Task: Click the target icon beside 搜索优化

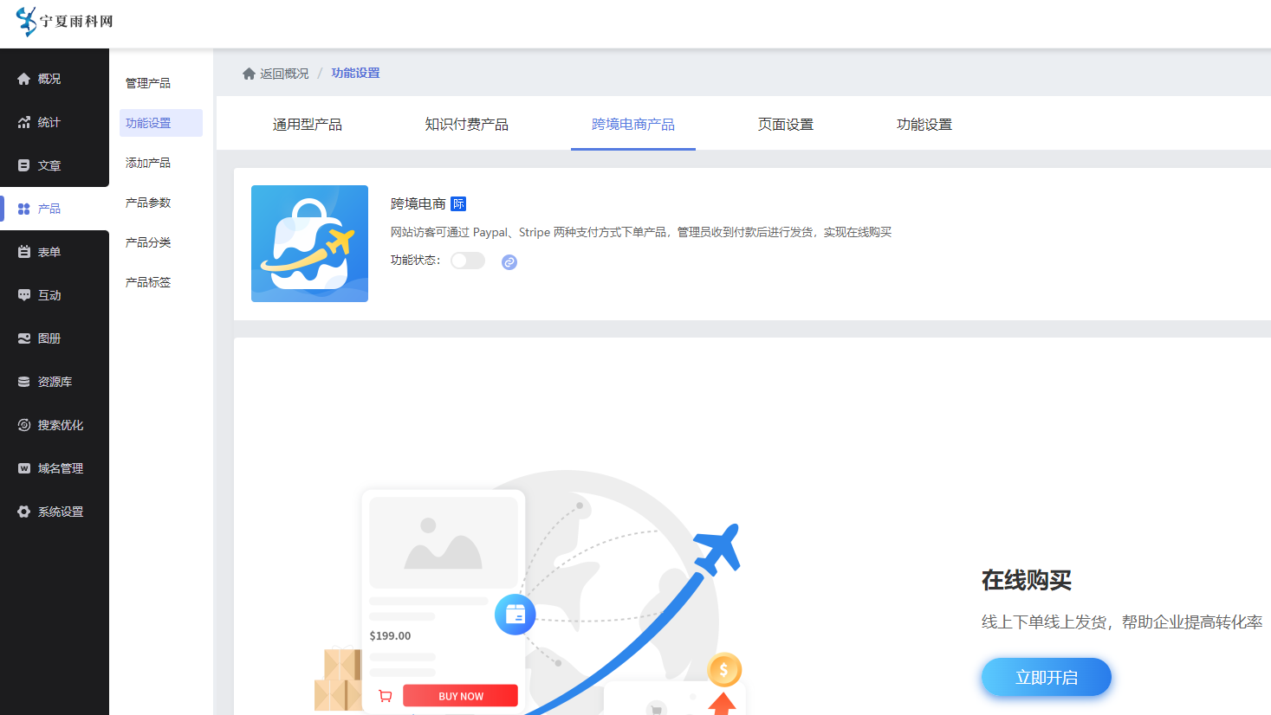Action: coord(24,425)
